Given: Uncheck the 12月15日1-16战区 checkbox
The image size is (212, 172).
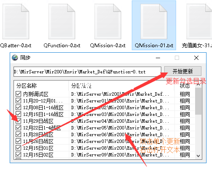Looking at the screenshot, I should point(19,114).
